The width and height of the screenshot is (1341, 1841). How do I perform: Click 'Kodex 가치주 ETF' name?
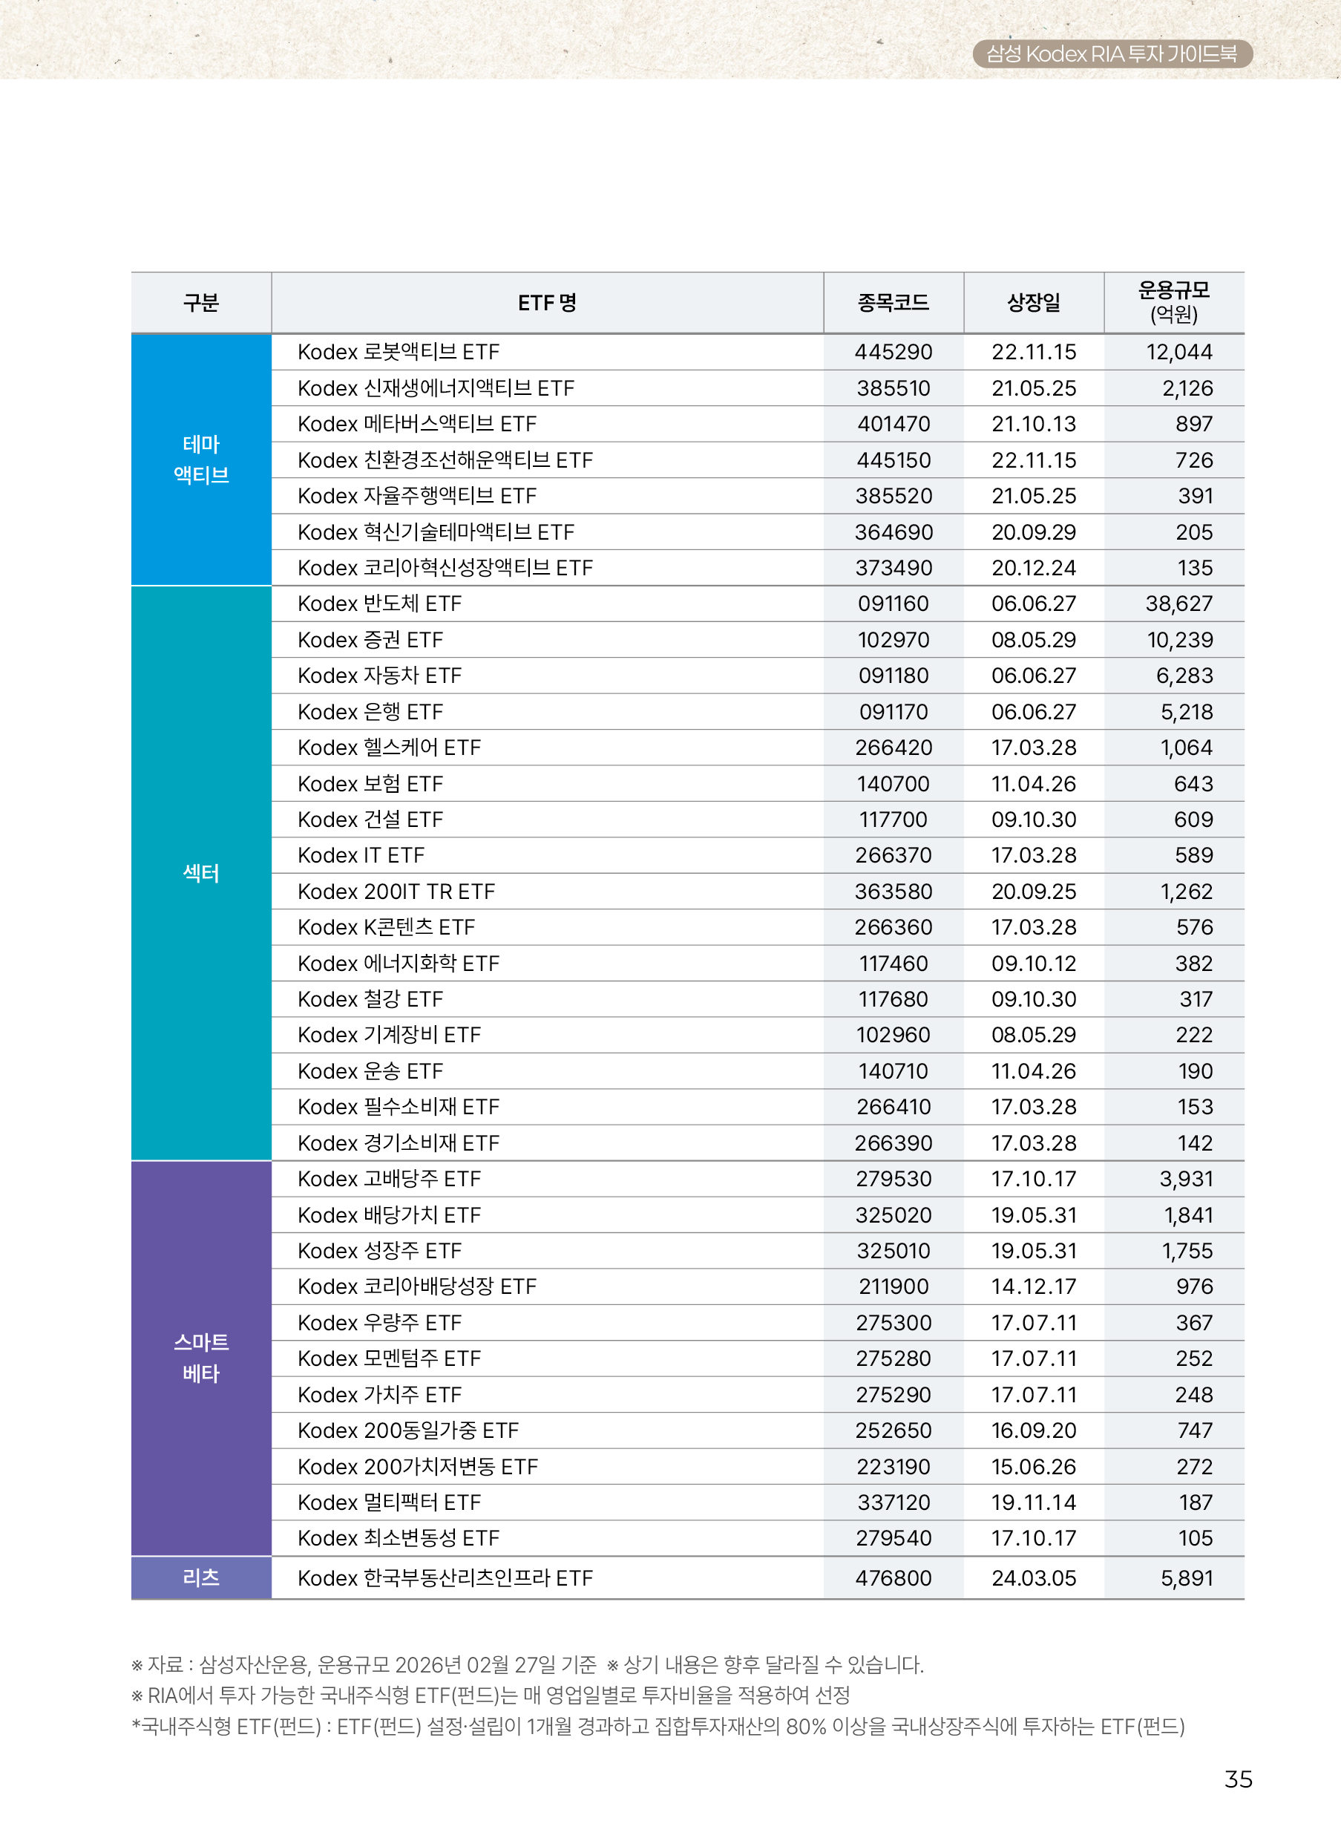(x=380, y=1395)
